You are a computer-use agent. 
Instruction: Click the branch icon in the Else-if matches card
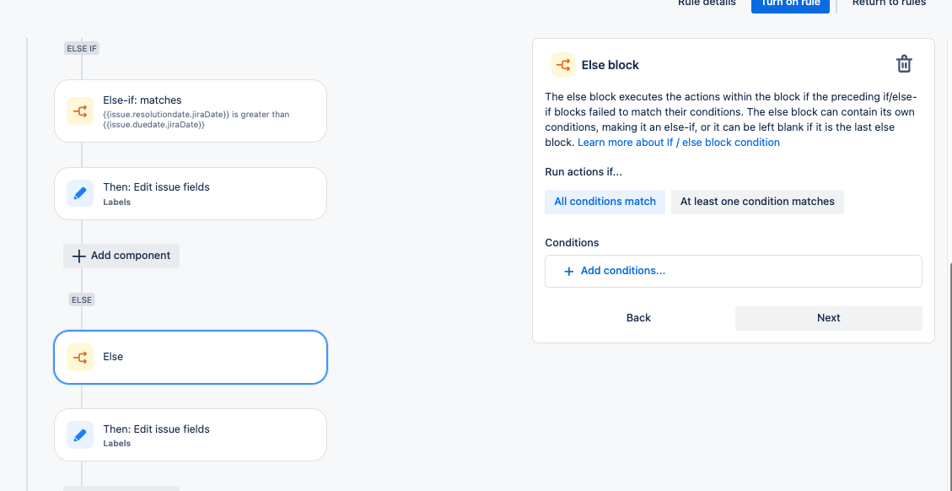[x=80, y=111]
